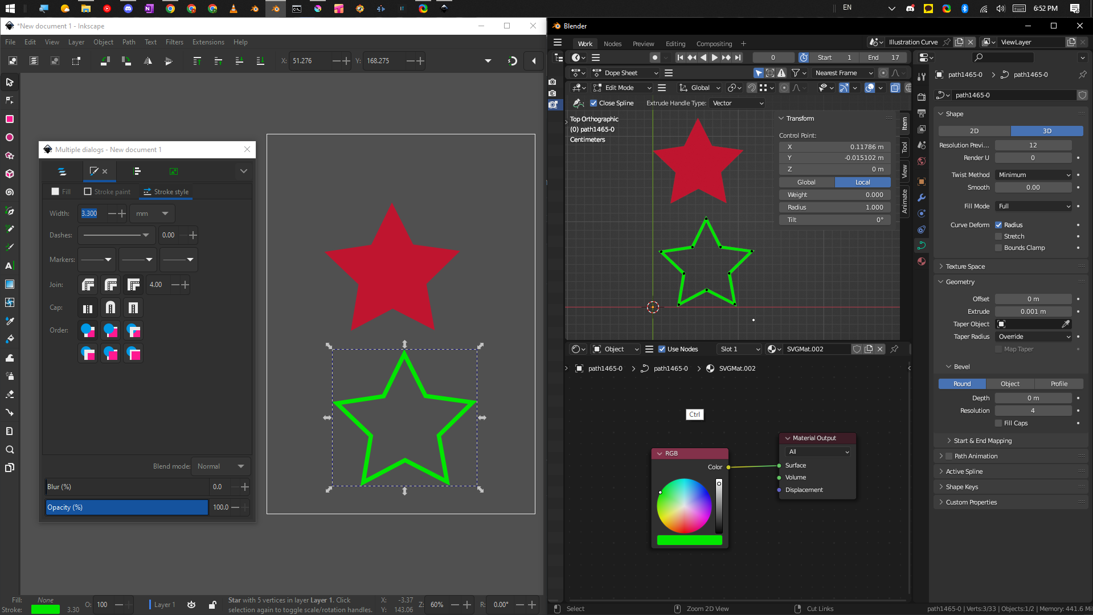Jump to timeline start in Blender
The image size is (1093, 615).
tap(680, 58)
